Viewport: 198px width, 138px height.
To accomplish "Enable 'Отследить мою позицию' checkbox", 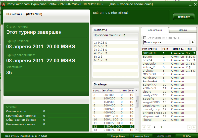I will tap(145, 38).
